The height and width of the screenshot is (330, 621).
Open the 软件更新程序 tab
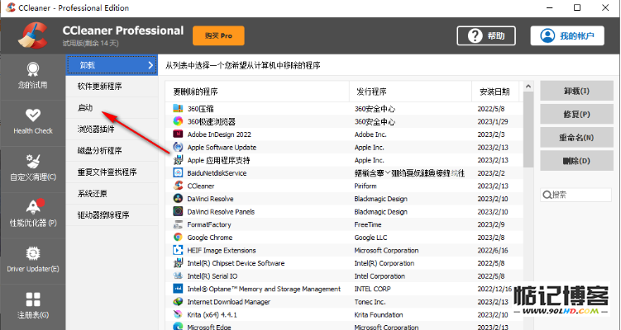[112, 86]
